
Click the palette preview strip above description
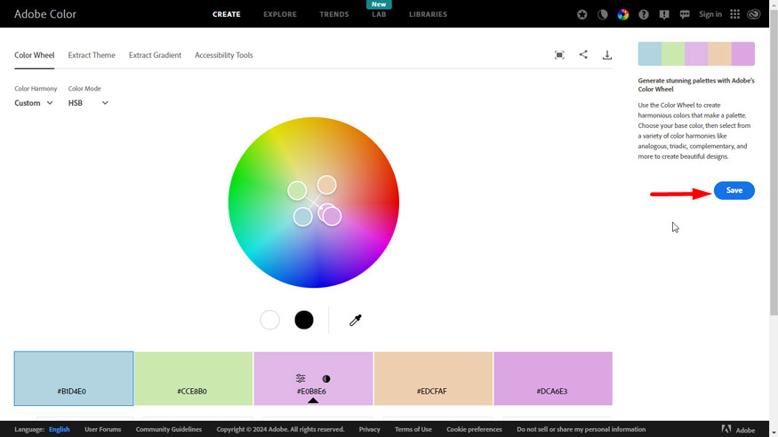(696, 54)
